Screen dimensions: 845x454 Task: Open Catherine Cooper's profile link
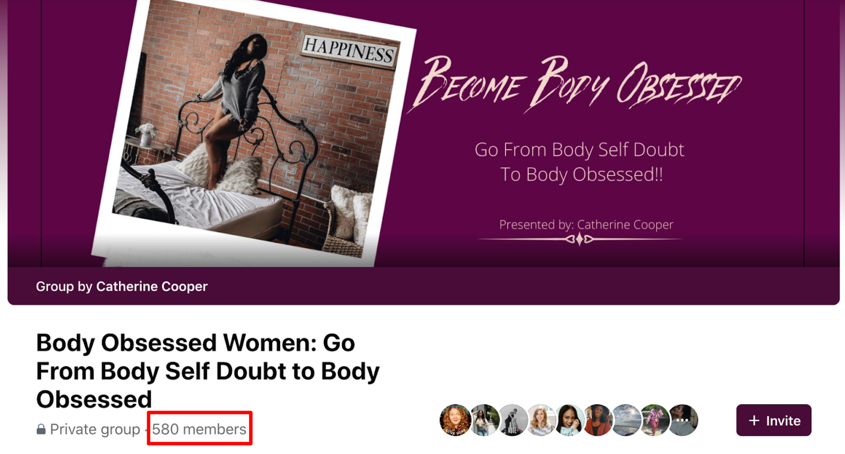[152, 286]
